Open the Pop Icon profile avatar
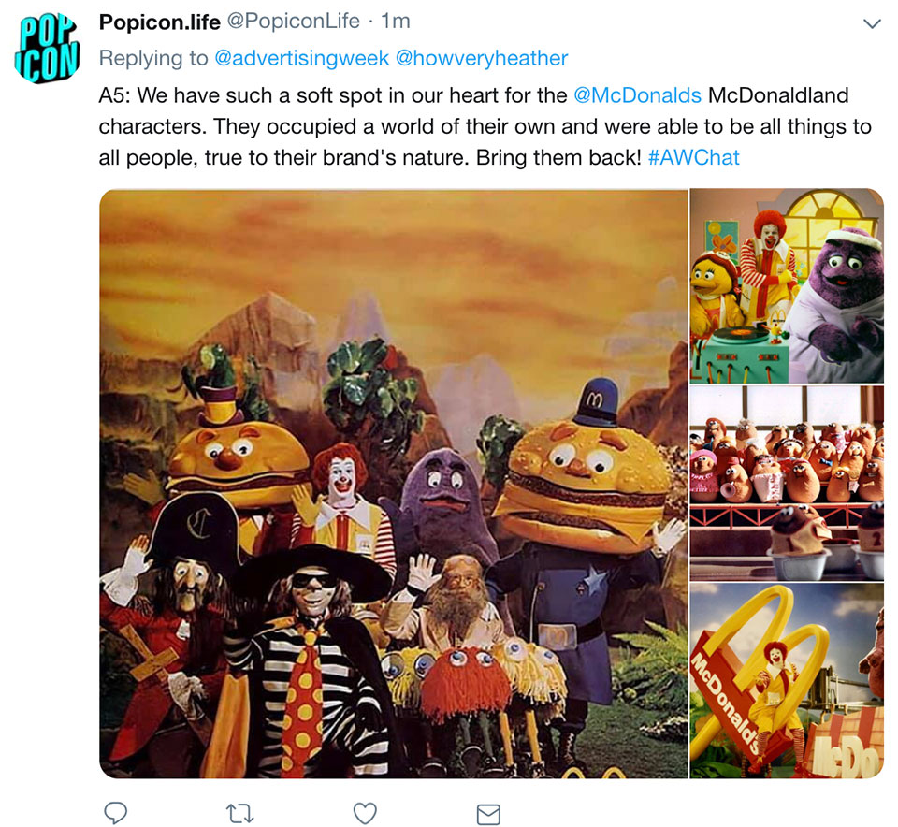 pyautogui.click(x=47, y=48)
